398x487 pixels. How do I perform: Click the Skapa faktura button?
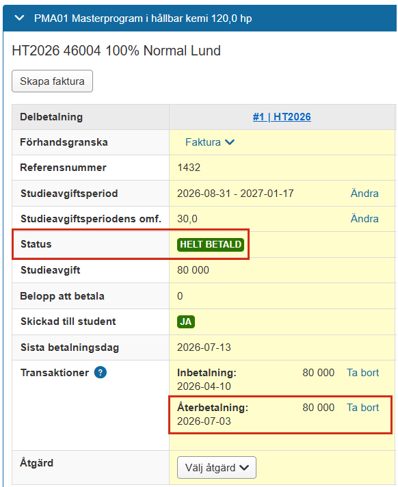(52, 81)
